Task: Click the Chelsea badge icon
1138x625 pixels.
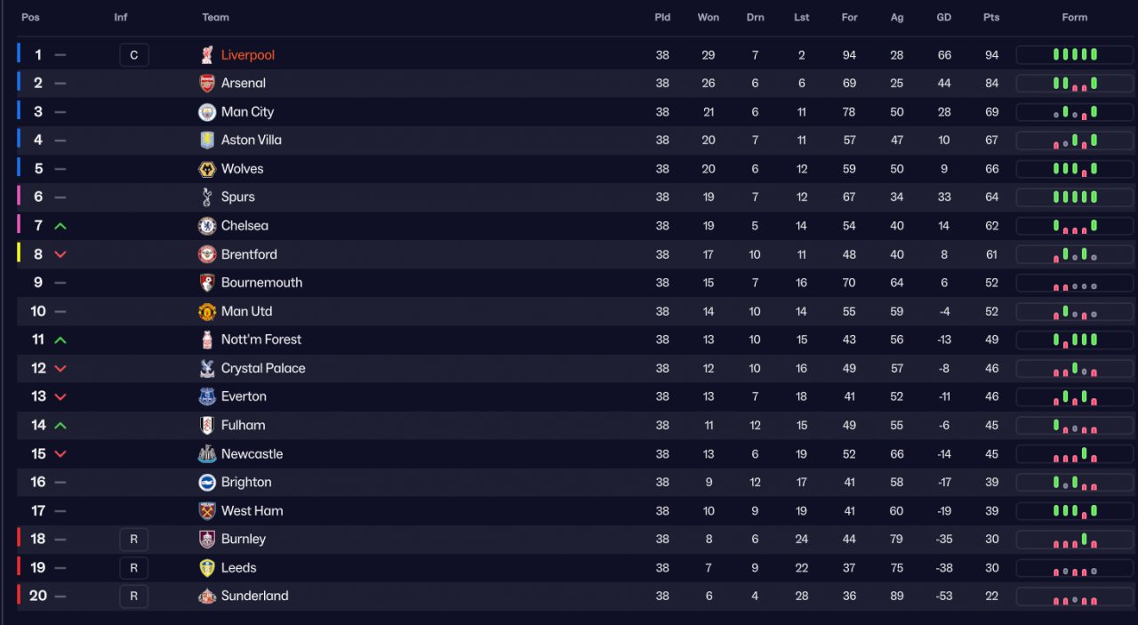Action: point(207,226)
